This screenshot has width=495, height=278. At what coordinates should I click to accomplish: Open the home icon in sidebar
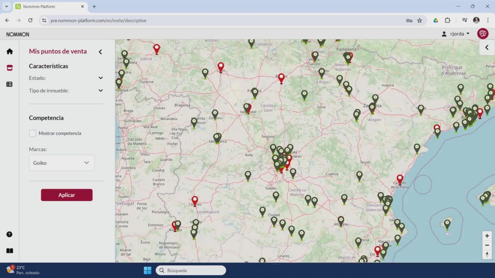10,51
